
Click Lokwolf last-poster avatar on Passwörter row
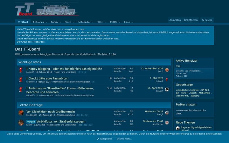[x=167, y=80]
